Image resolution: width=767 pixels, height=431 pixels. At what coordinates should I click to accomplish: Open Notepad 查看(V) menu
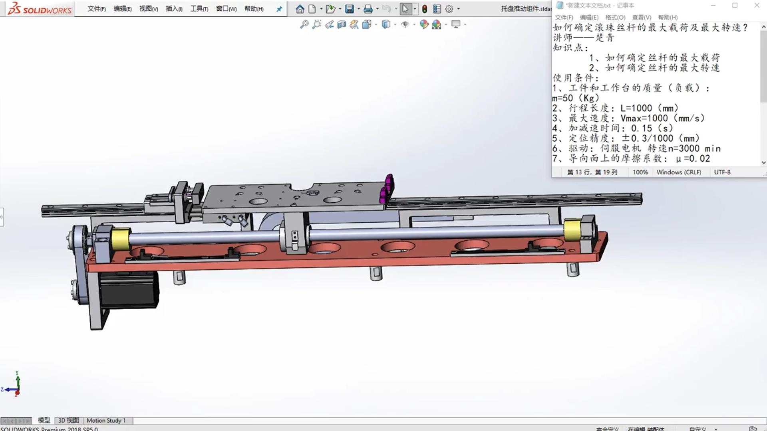642,18
